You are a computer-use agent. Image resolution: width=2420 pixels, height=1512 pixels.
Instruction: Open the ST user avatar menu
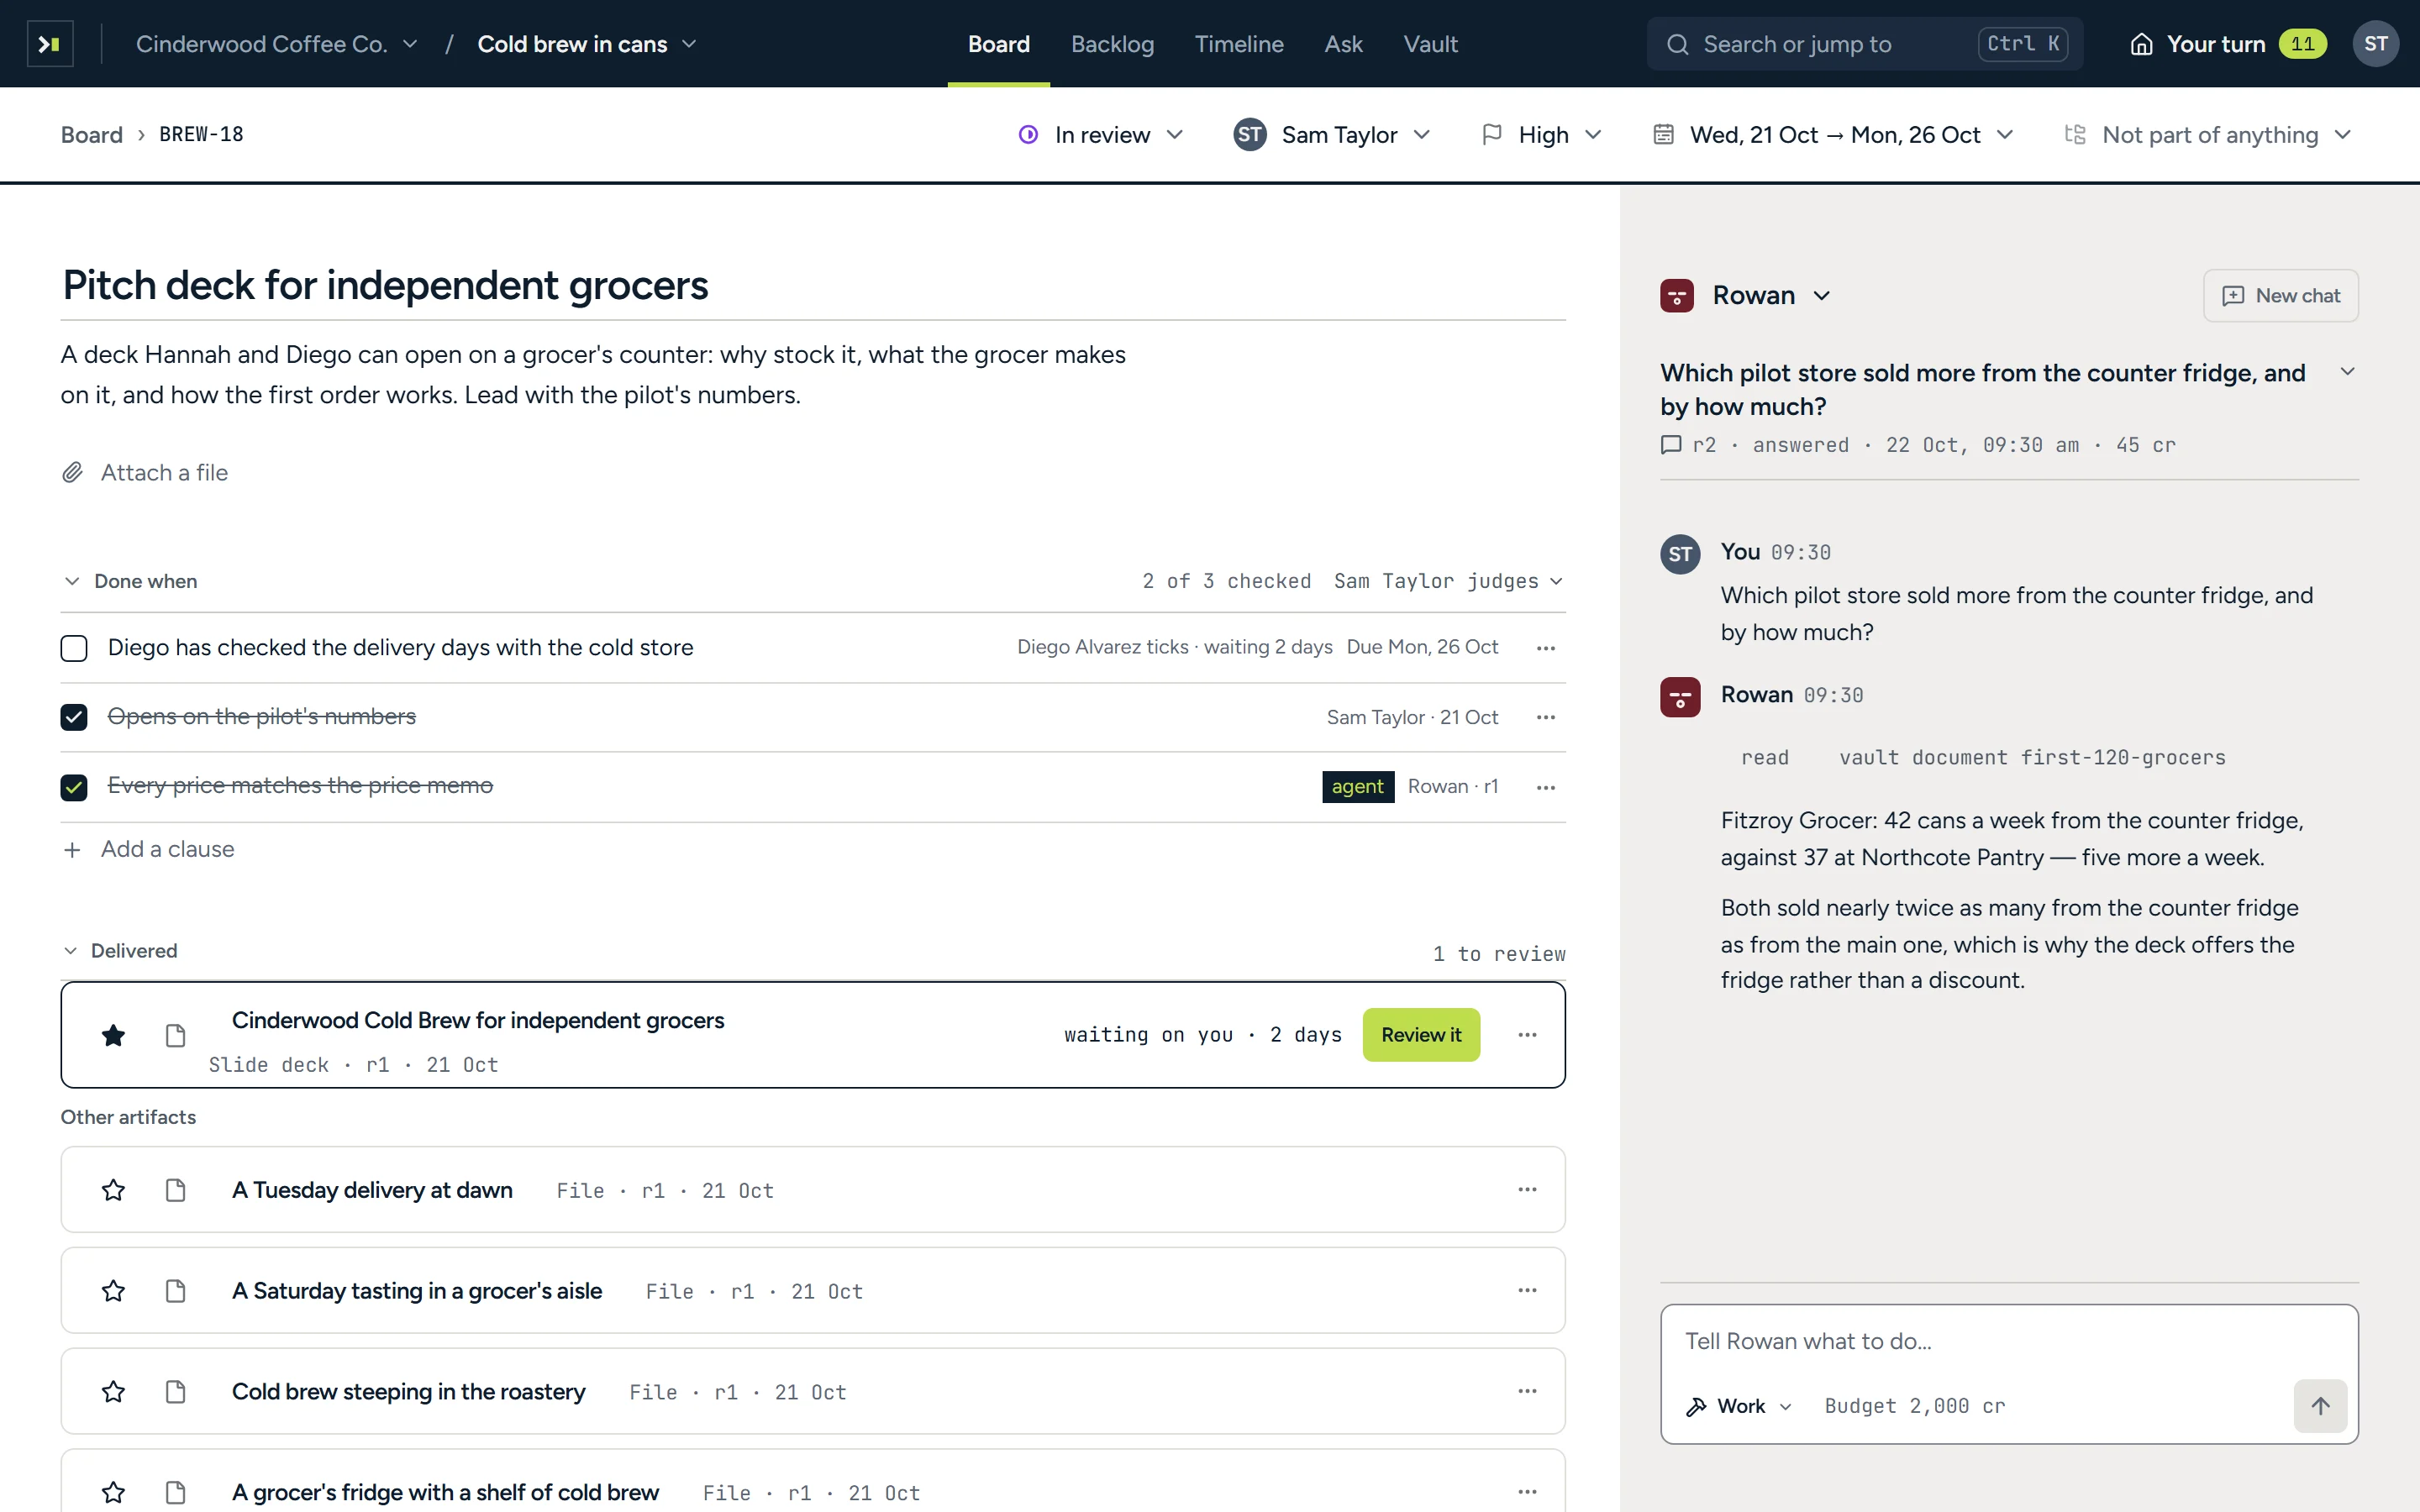pos(2375,44)
